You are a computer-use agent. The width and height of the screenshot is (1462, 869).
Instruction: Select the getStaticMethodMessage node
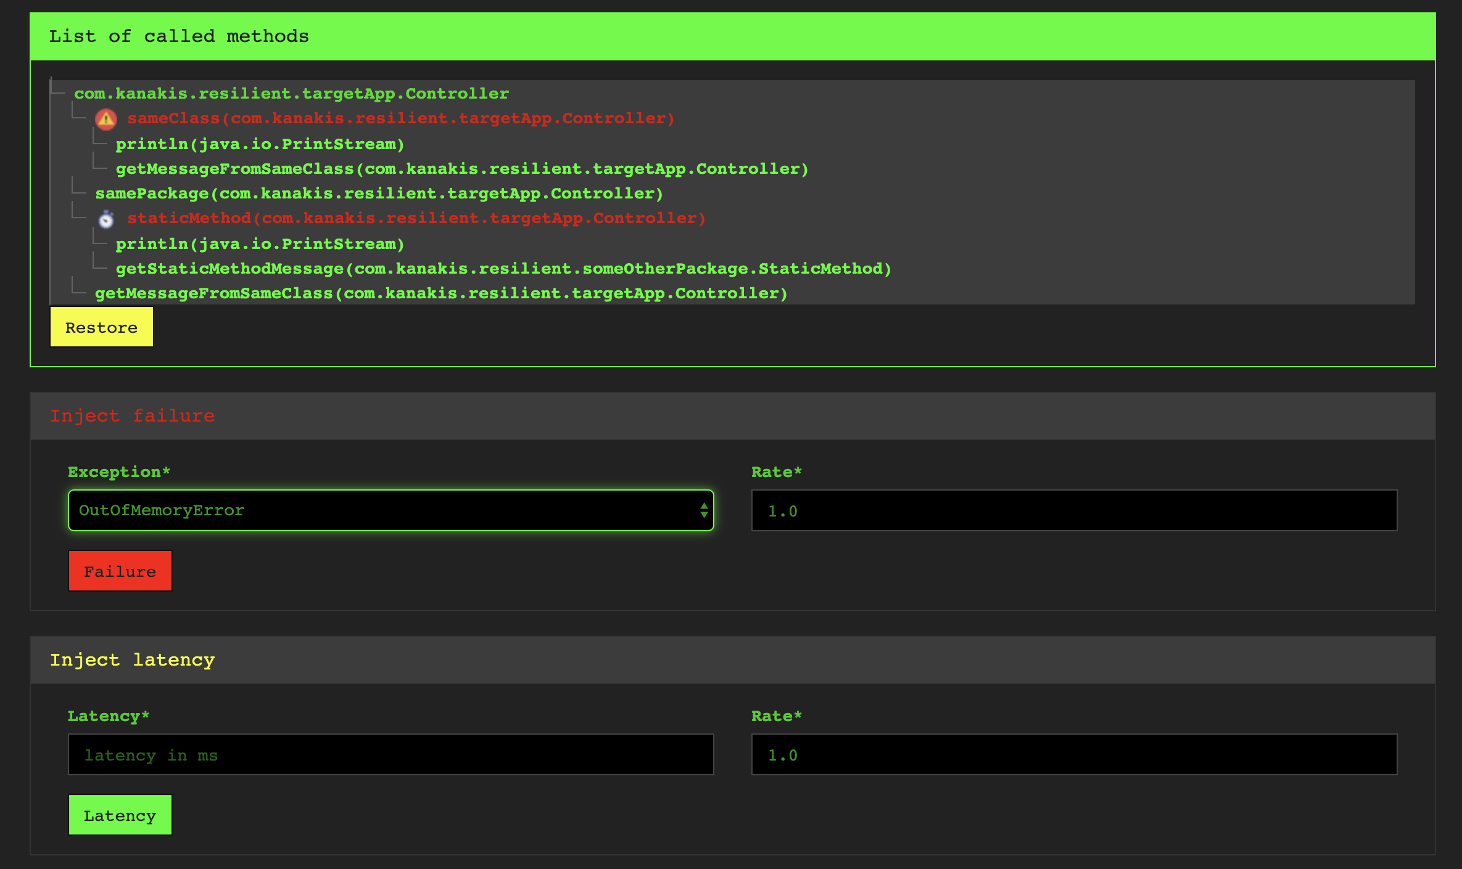click(x=503, y=269)
